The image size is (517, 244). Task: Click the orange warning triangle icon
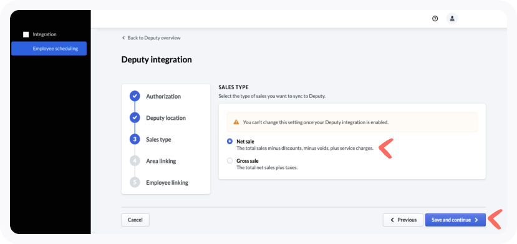(x=236, y=122)
